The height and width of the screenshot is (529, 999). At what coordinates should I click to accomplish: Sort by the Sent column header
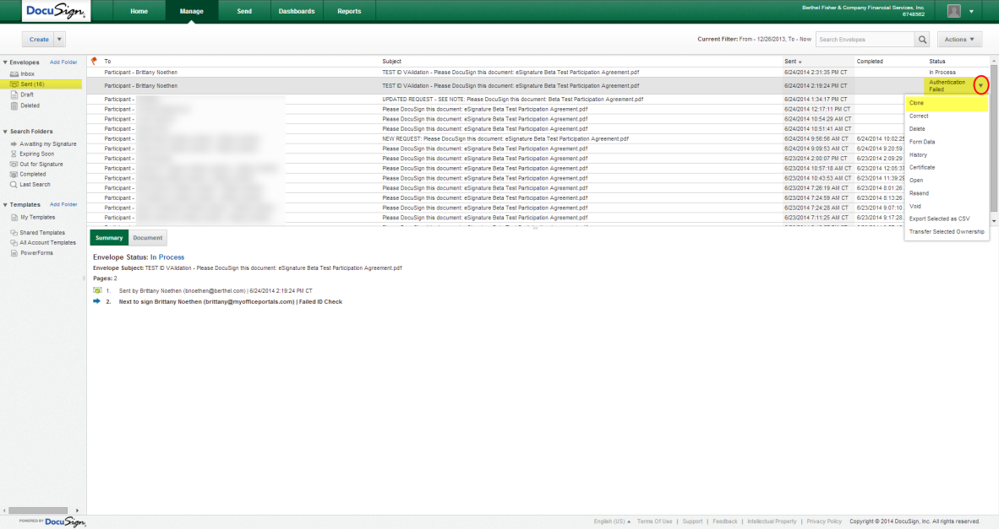[x=793, y=62]
